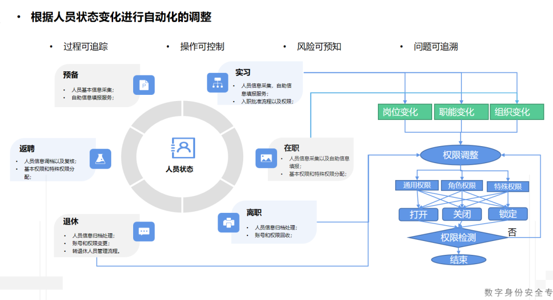Image resolution: width=553 pixels, height=300 pixels.
Task: Select the chat icon next to 退休
Action: (x=144, y=232)
